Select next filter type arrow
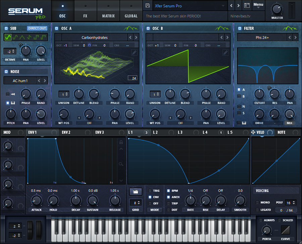The height and width of the screenshot is (244, 302). [x=295, y=37]
